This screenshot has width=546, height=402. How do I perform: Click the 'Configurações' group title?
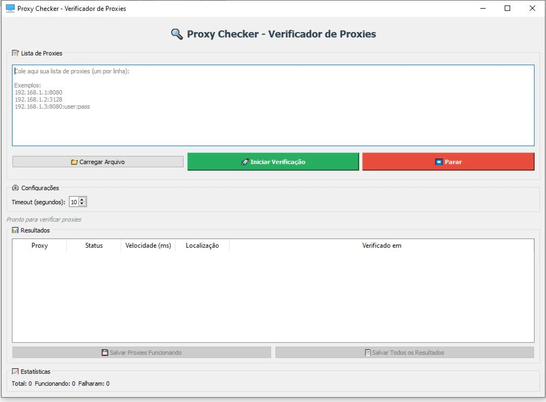[40, 188]
